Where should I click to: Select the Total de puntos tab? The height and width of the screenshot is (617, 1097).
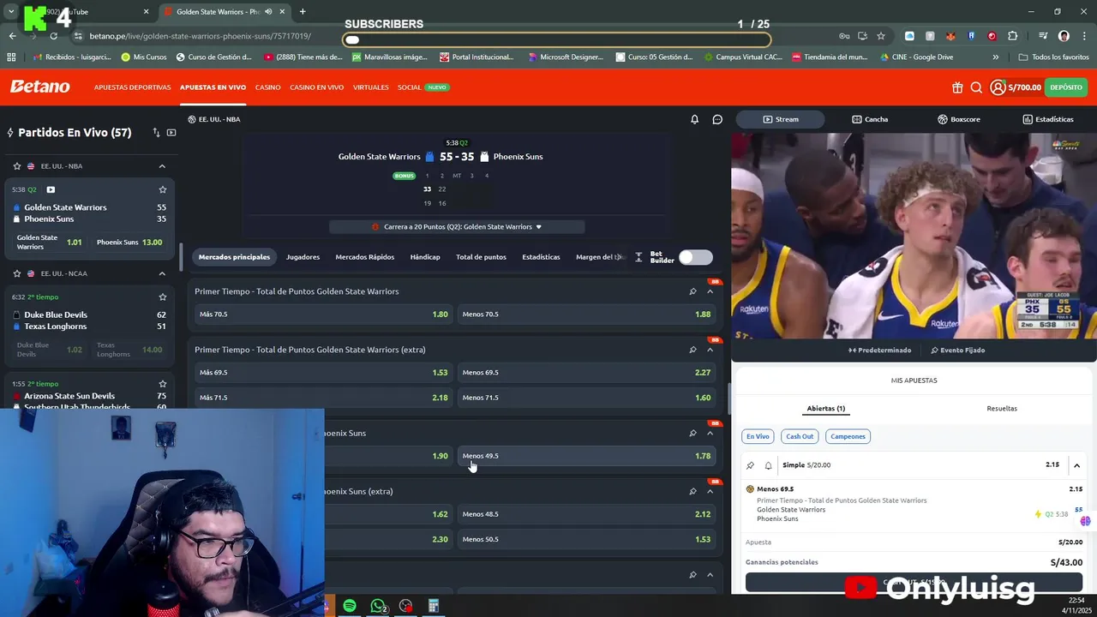point(481,257)
